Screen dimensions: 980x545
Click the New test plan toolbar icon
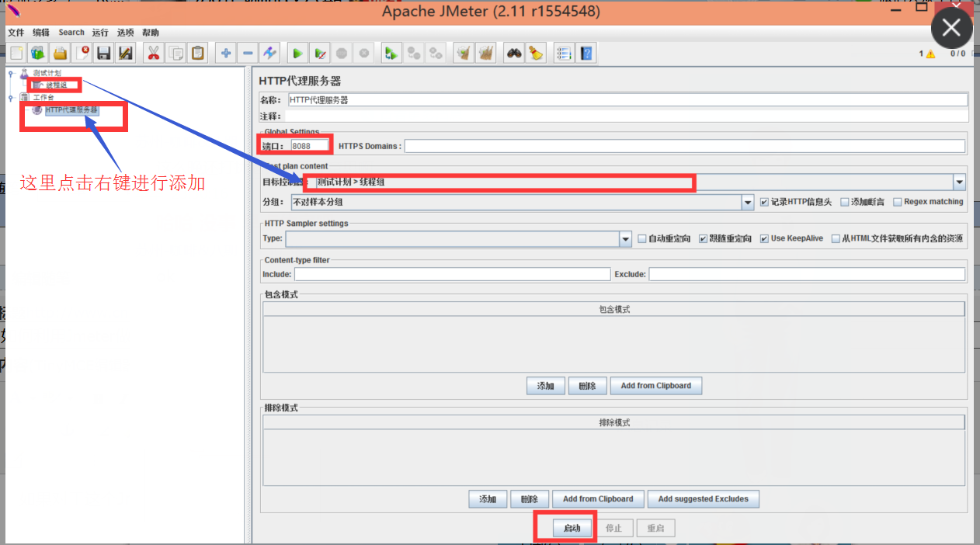pyautogui.click(x=16, y=53)
